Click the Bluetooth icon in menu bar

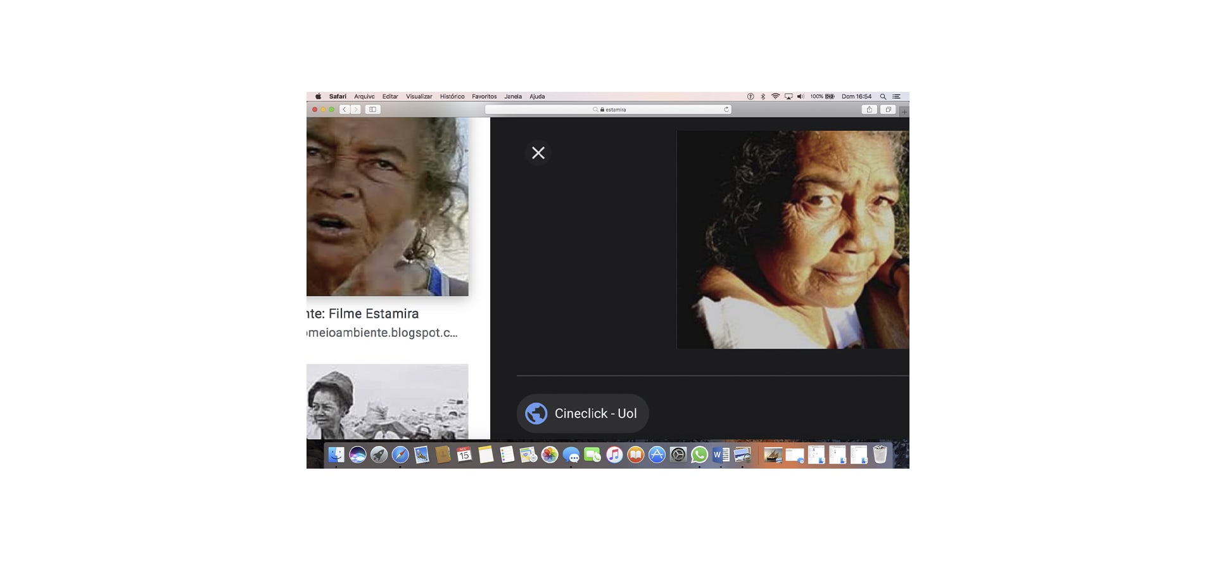(763, 96)
